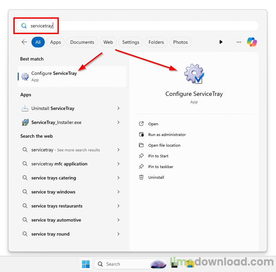Viewport: 276px width, 272px height.
Task: Click magnifier icon beside service tray windows
Action: point(25,192)
